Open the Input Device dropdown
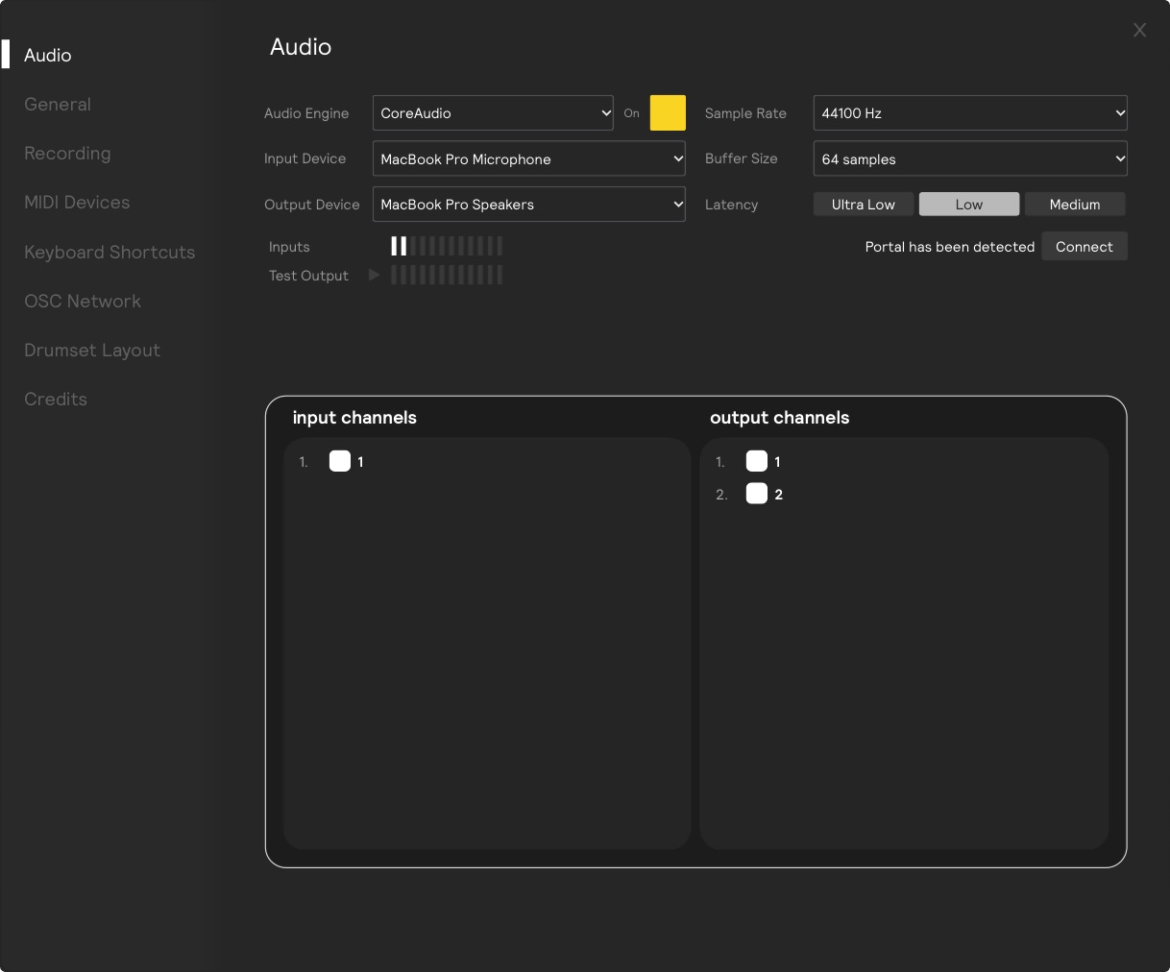 (529, 158)
